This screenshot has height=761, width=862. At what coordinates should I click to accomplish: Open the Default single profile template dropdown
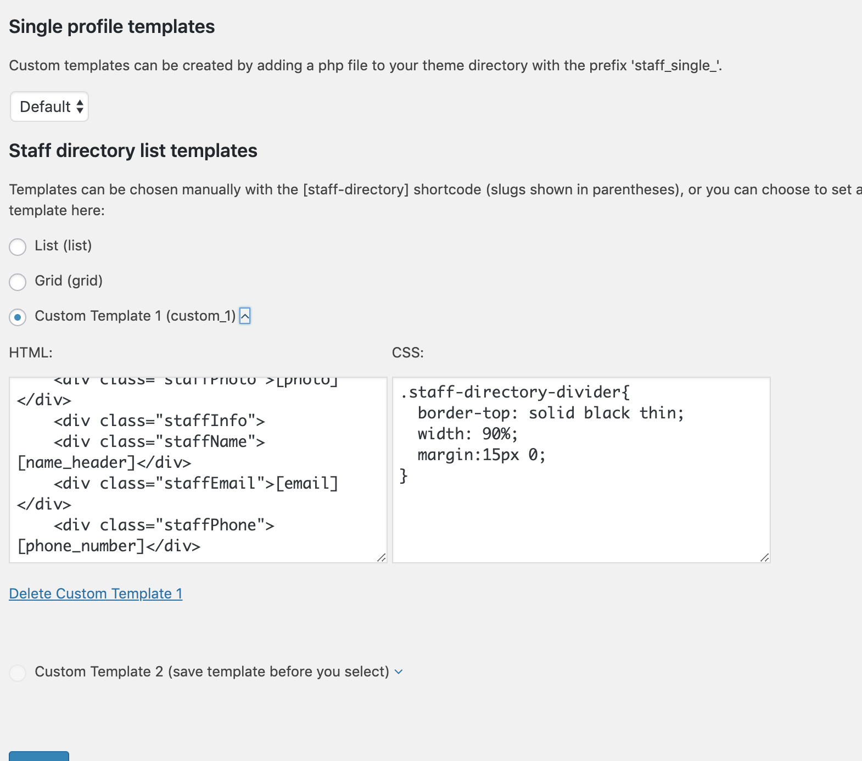49,107
